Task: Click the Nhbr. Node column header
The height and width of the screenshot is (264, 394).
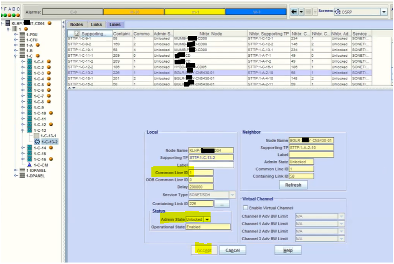Action: point(211,34)
